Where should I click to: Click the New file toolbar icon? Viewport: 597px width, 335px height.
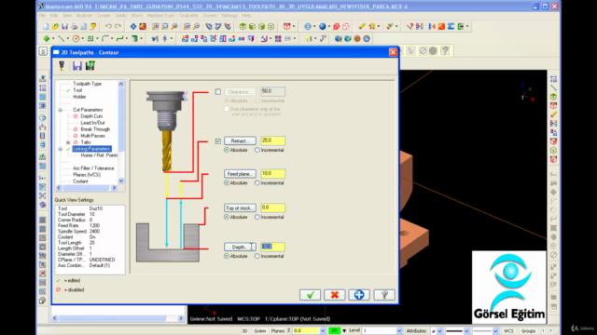click(46, 26)
